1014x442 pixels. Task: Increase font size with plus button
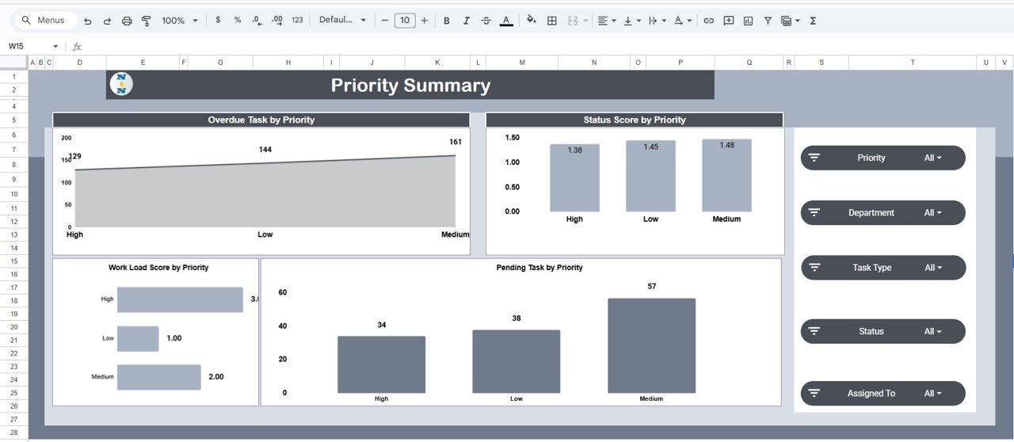425,21
